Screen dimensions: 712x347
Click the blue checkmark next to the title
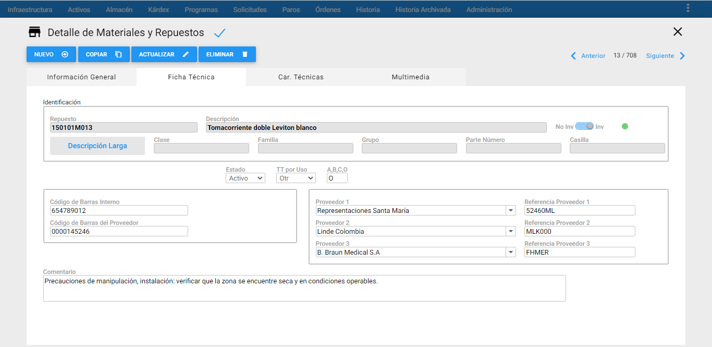point(220,33)
